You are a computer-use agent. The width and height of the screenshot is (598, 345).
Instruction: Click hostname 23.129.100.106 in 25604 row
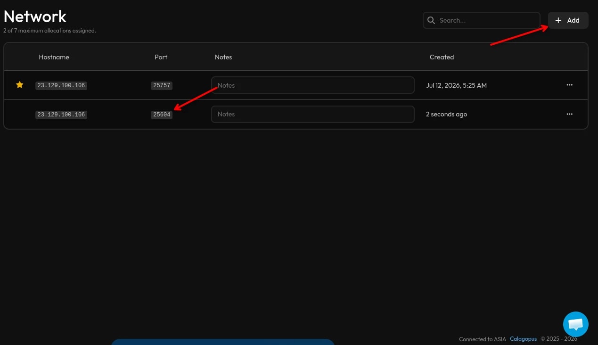coord(61,115)
